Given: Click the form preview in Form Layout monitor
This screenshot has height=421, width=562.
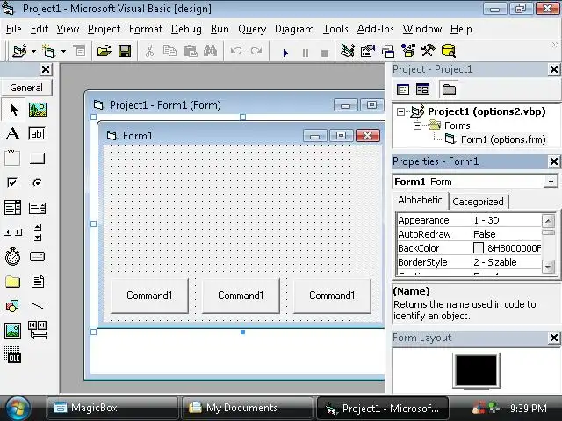Looking at the screenshot, I should click(x=476, y=369).
